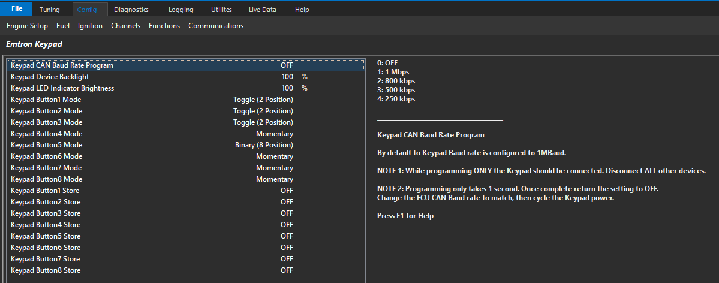This screenshot has width=719, height=283.
Task: Switch to the Tuning tab
Action: pyautogui.click(x=50, y=9)
